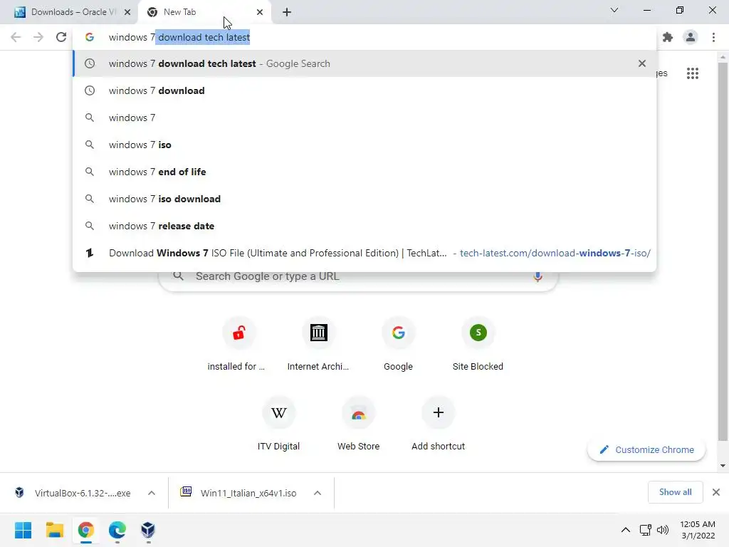Open a new tab with plus button
Image resolution: width=729 pixels, height=547 pixels.
coord(287,12)
